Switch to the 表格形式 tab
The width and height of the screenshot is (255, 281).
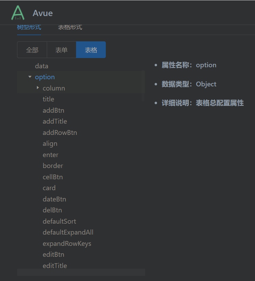pyautogui.click(x=70, y=27)
